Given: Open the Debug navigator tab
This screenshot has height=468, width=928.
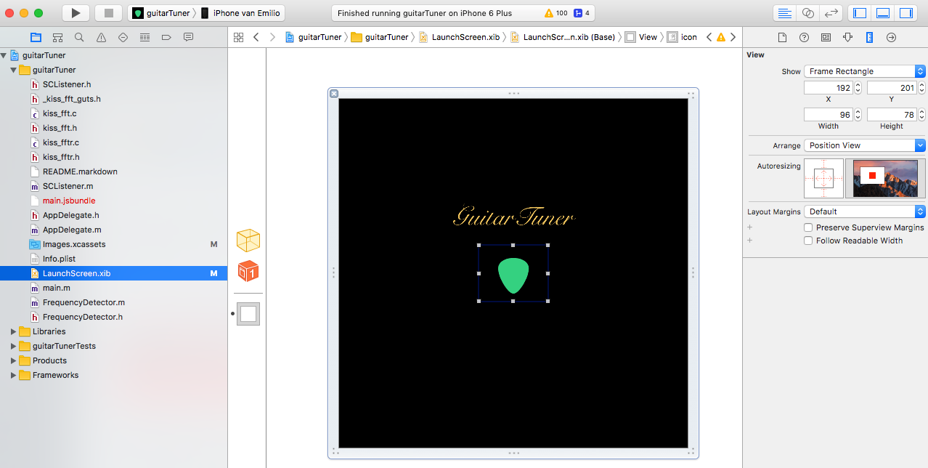Looking at the screenshot, I should point(145,37).
